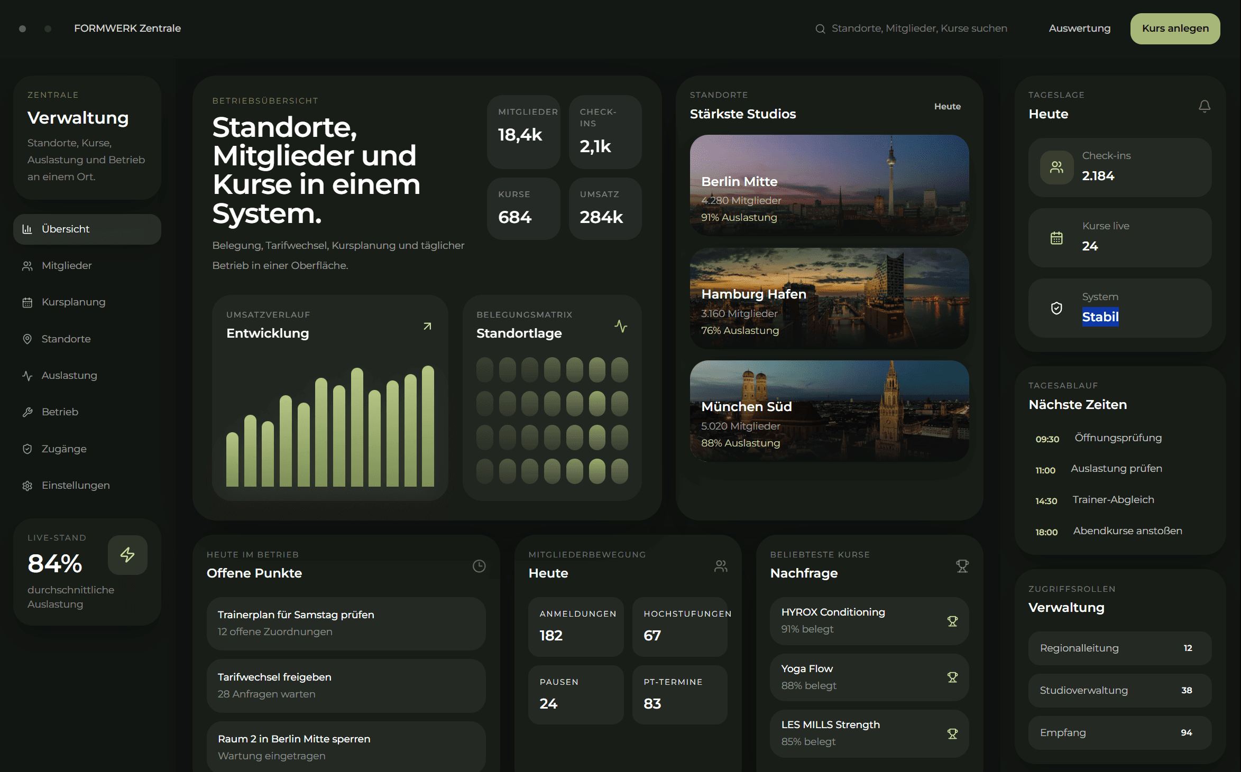
Task: Open Entwicklung chart via arrow icon
Action: click(427, 327)
